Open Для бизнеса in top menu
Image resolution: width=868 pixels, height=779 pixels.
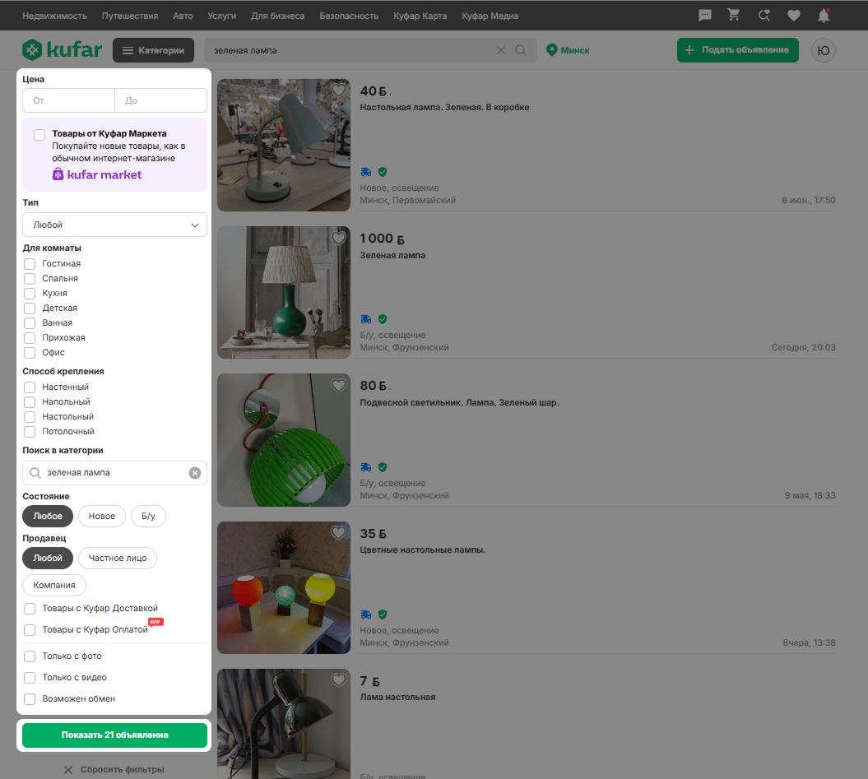coord(278,16)
